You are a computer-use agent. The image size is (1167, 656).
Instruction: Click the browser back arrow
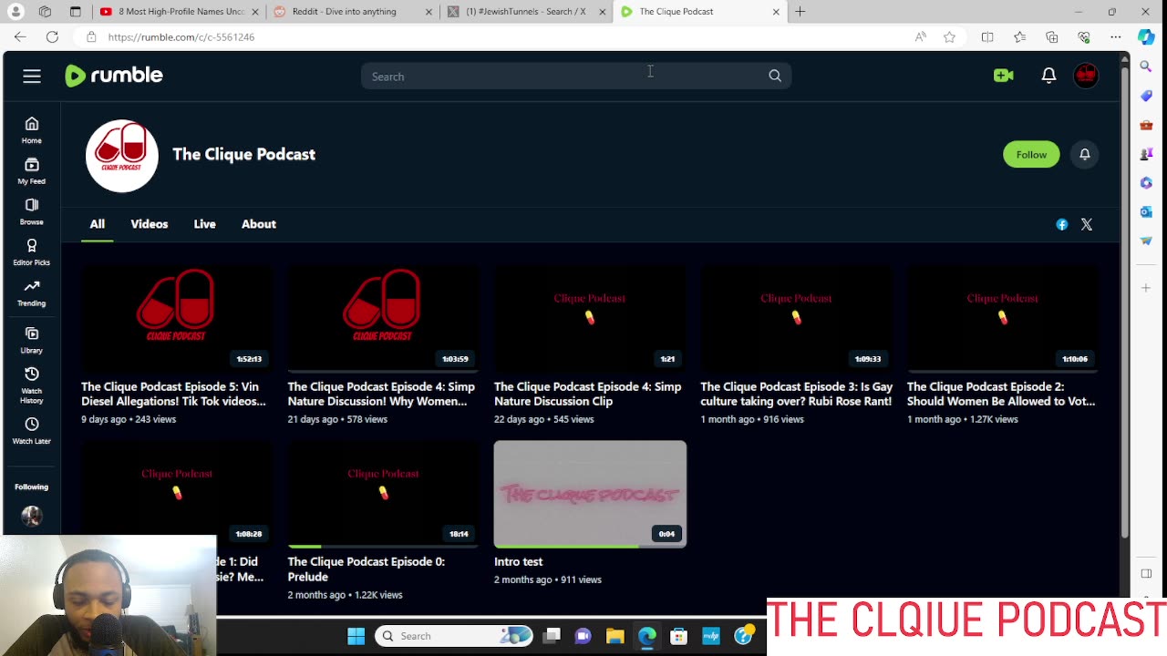(x=20, y=36)
